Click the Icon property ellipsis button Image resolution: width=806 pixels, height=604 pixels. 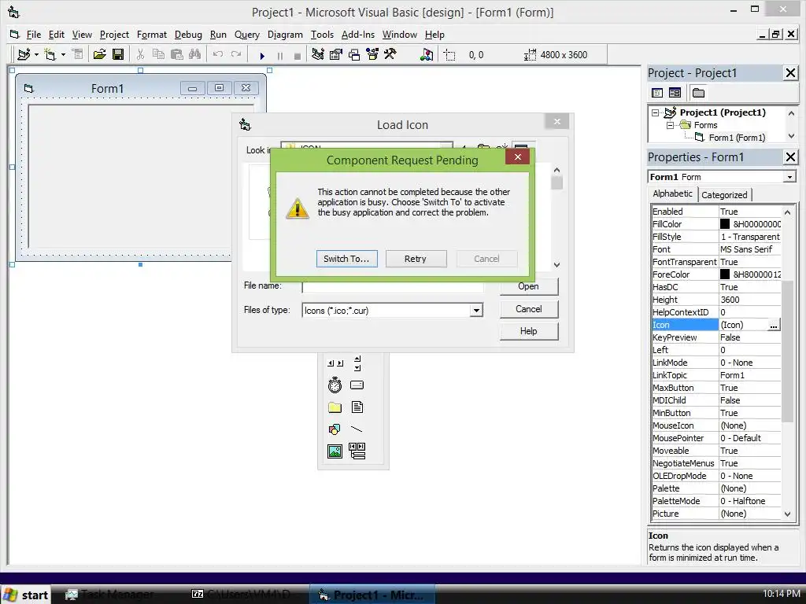coord(774,325)
